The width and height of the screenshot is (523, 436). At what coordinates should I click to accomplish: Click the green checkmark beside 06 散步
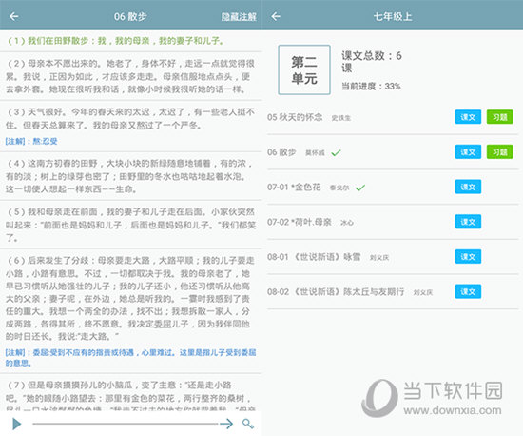click(337, 153)
